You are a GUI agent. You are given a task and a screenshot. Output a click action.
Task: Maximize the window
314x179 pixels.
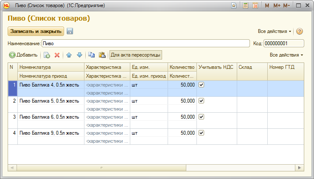298,5
